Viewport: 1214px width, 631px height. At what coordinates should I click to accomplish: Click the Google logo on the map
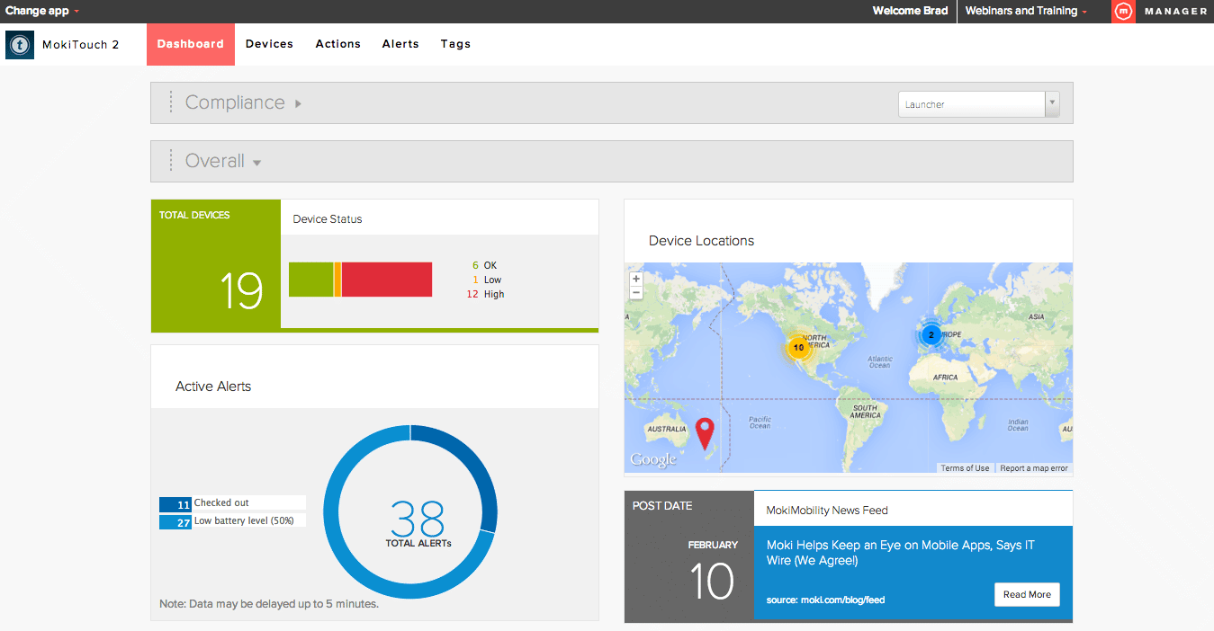point(653,459)
